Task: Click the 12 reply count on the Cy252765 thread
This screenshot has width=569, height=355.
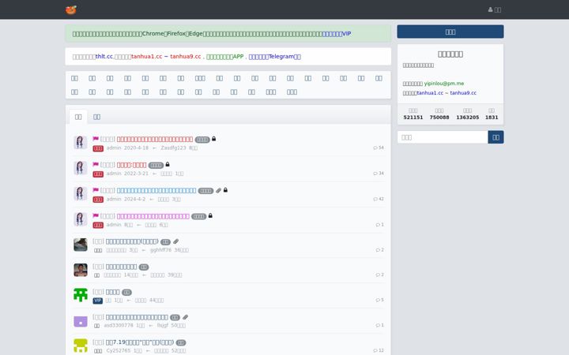Action: click(x=379, y=350)
